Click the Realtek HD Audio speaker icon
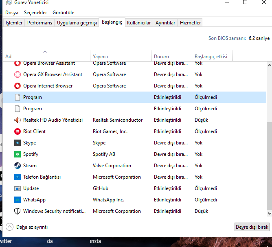Image resolution: width=272 pixels, height=247 pixels. [18, 120]
